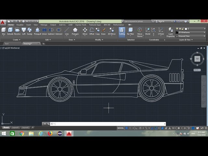Expand the Modify panel

pyautogui.click(x=99, y=40)
